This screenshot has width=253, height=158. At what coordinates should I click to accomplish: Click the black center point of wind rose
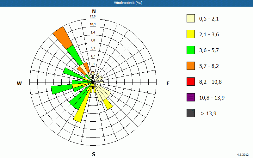coord(93,82)
